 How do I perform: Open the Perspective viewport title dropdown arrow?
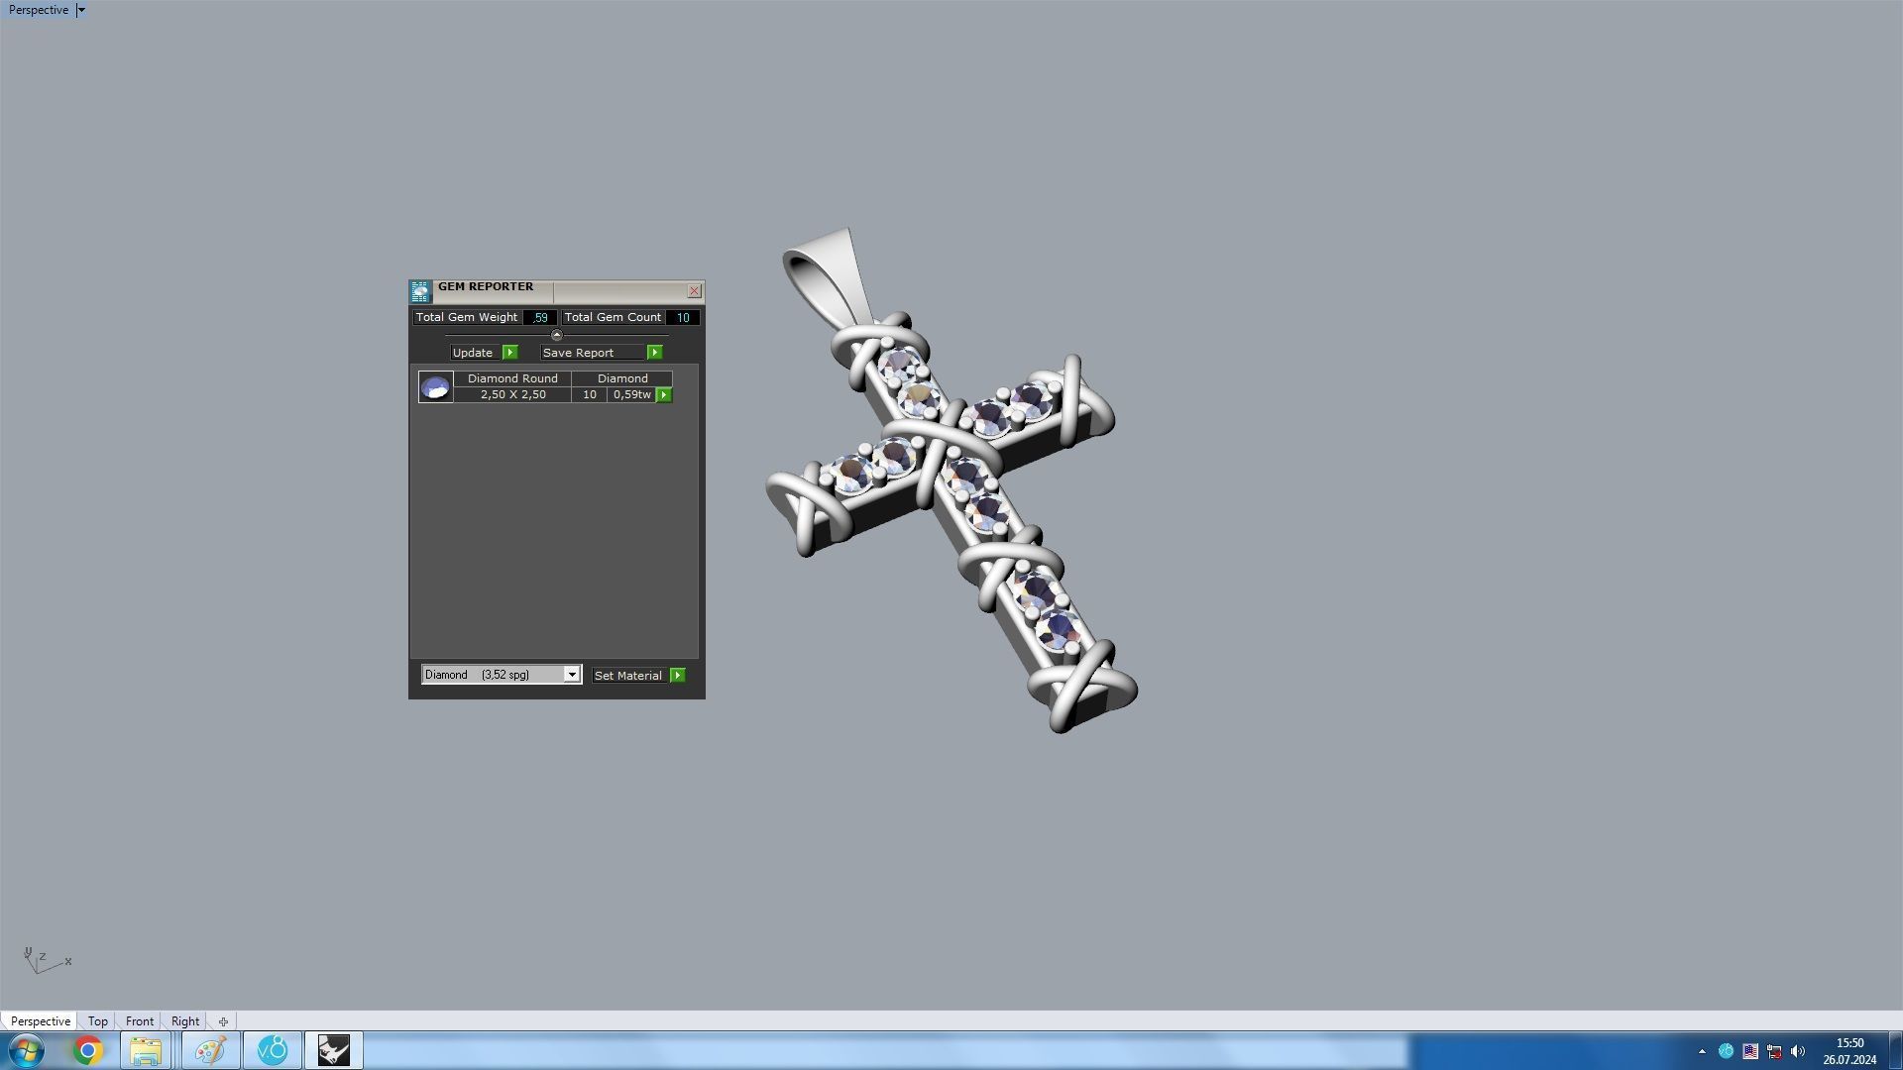click(x=81, y=10)
